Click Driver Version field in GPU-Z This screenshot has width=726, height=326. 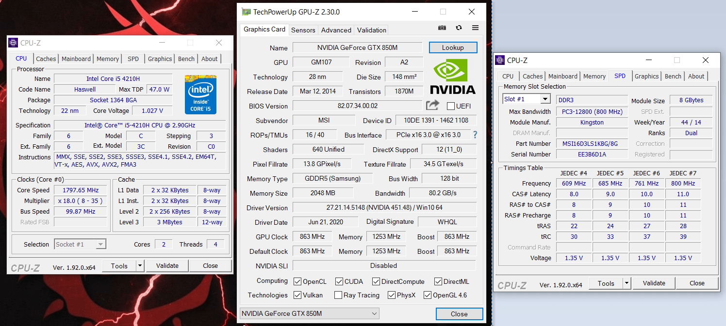(384, 207)
